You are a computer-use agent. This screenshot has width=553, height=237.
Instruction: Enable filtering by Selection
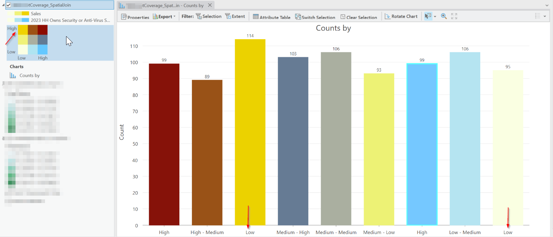coord(209,17)
